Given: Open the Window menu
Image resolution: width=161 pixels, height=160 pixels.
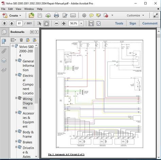Looking at the screenshot, I should 29,9.
